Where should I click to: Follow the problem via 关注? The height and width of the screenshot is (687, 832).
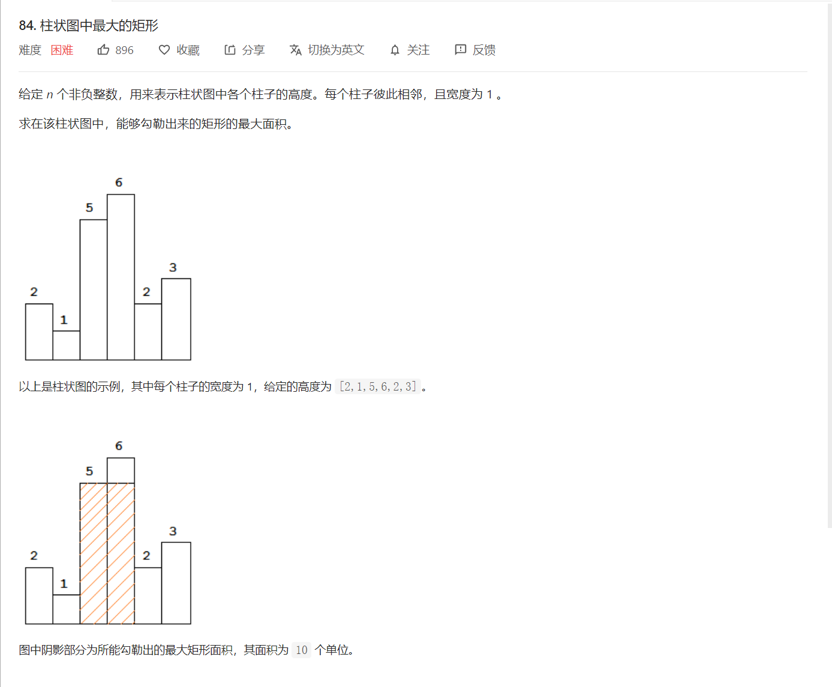[x=418, y=50]
